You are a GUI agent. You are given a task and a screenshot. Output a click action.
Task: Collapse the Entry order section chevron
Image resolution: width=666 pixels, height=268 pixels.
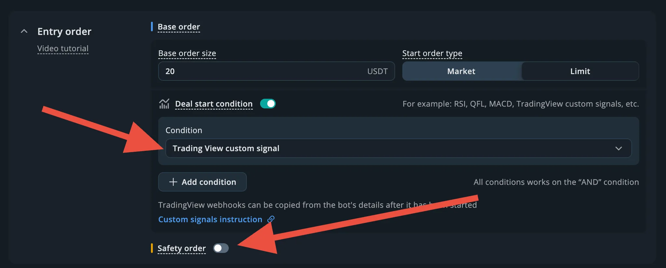point(24,32)
